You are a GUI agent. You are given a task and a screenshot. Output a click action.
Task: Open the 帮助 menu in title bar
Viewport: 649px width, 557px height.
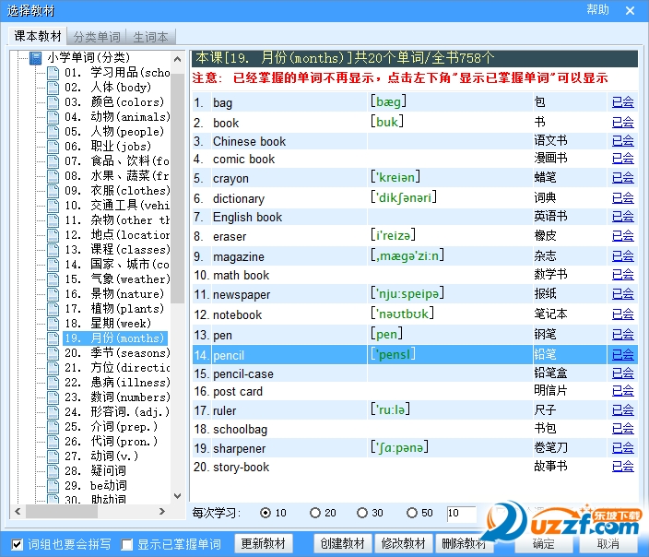click(597, 9)
